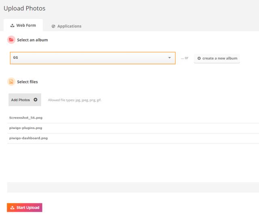Open the GG album selection box
Viewport: 259px width, 215px height.
click(93, 58)
